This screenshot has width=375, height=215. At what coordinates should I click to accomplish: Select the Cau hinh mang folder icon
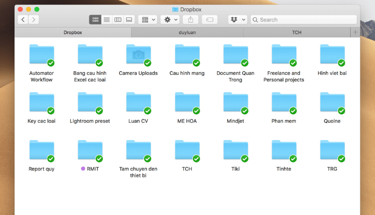pyautogui.click(x=187, y=54)
